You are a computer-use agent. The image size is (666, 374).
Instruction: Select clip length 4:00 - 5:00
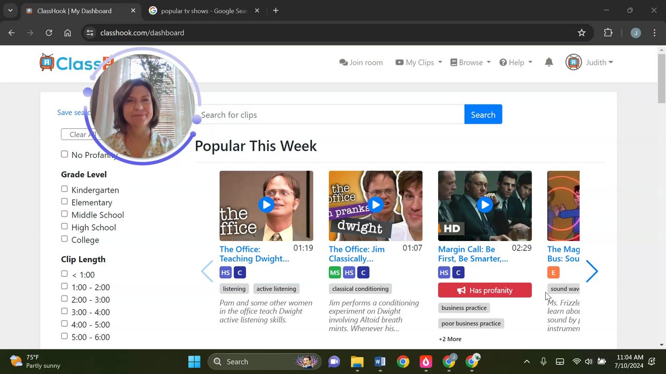[x=65, y=324]
